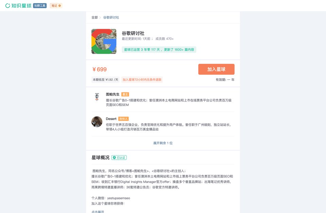Image resolution: width=326 pixels, height=213 pixels.
Task: Open 谷歌研讨社 breadcrumb link
Action: click(111, 17)
